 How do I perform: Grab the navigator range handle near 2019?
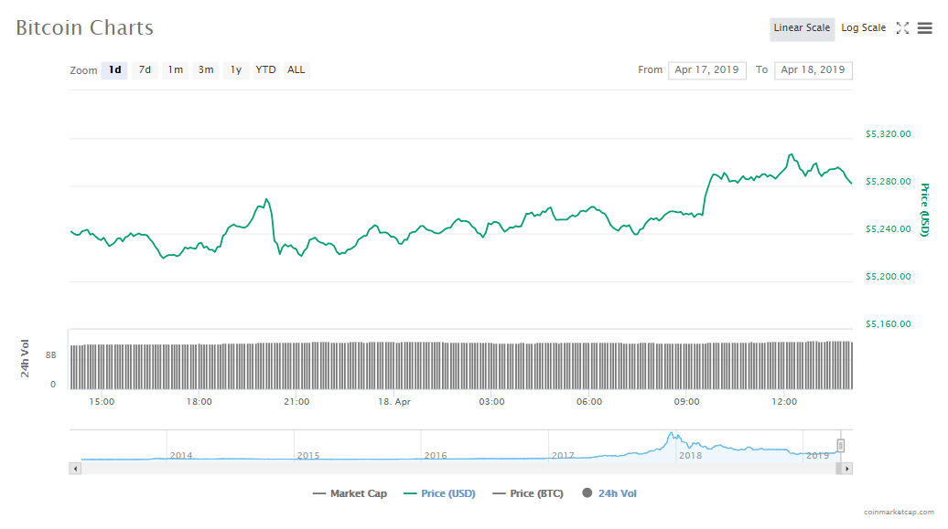841,446
